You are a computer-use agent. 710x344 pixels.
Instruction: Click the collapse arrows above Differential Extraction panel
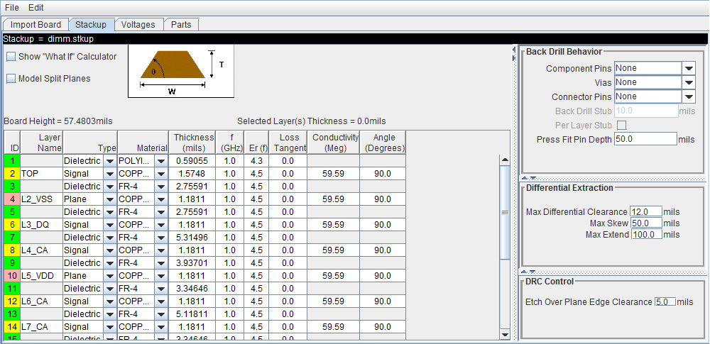[529, 178]
